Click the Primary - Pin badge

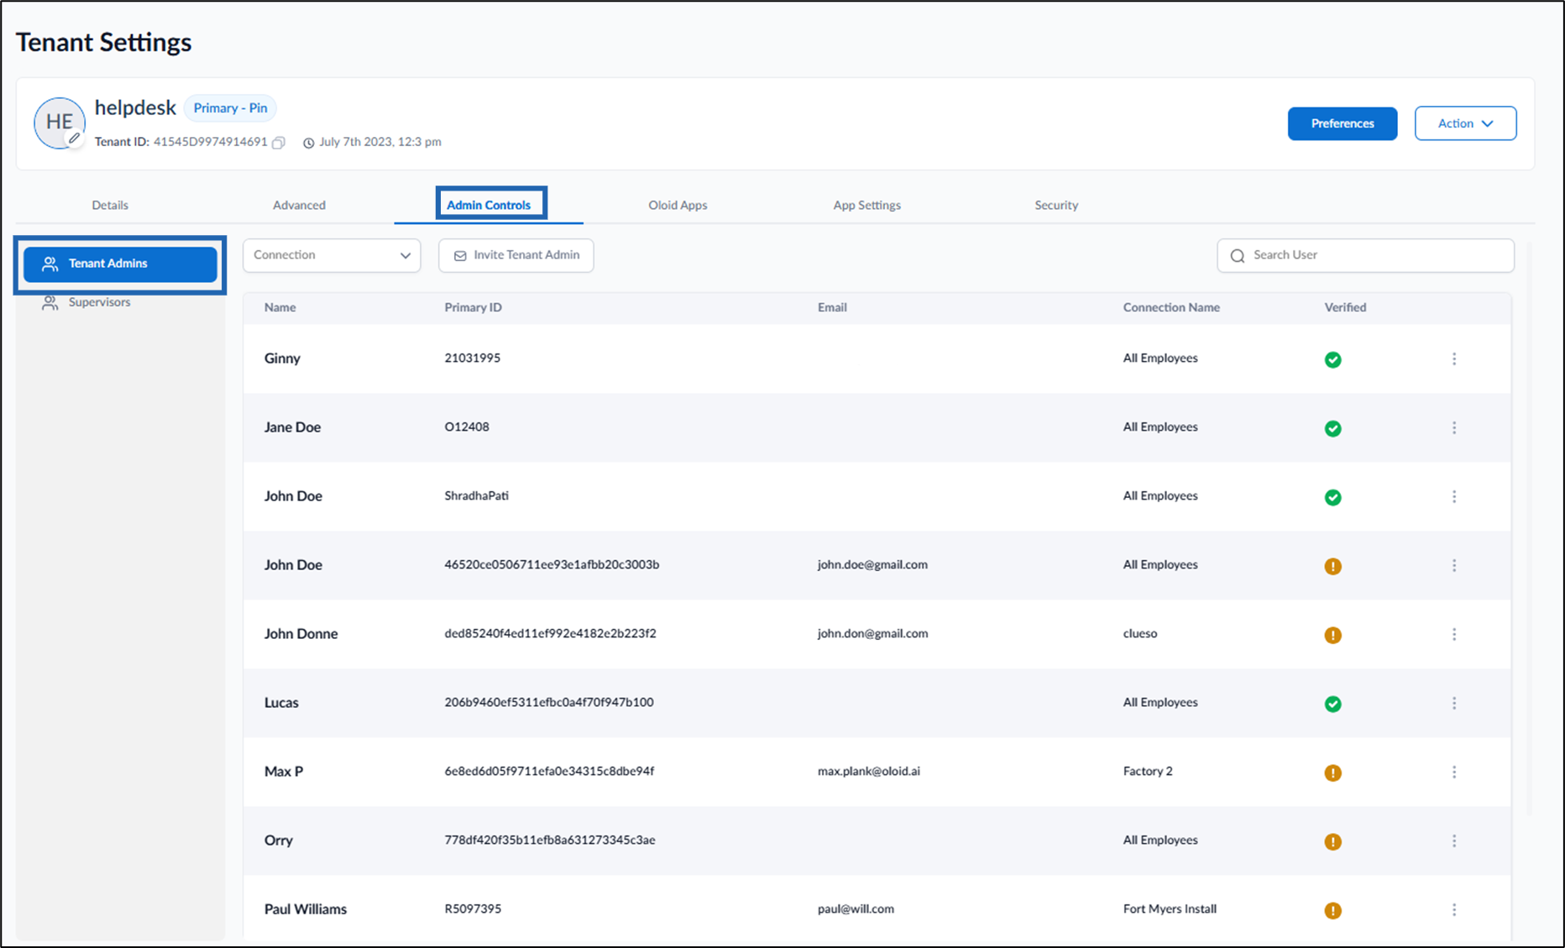(x=230, y=108)
